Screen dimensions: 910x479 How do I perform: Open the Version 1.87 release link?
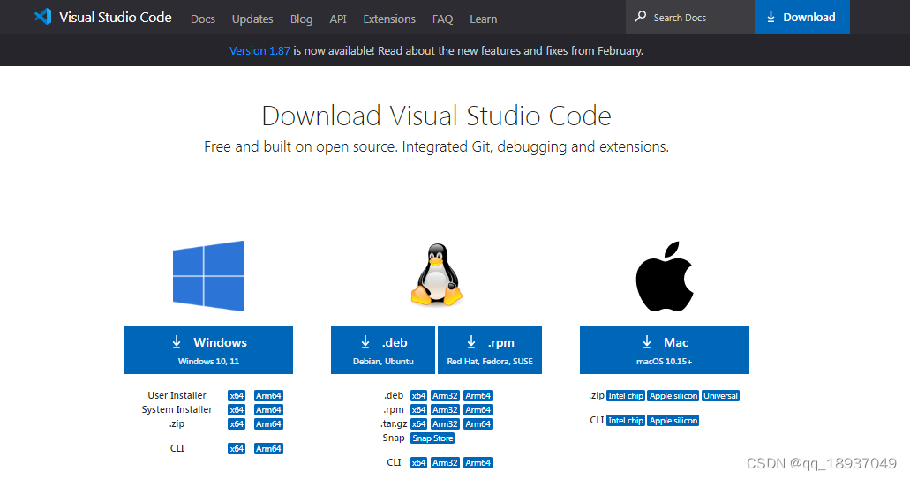[x=259, y=51]
